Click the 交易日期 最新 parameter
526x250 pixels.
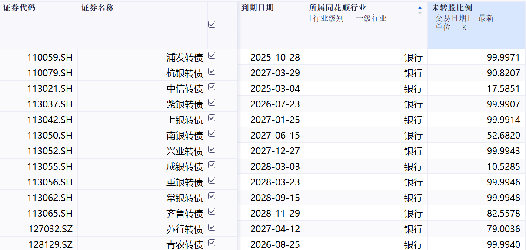pyautogui.click(x=463, y=18)
